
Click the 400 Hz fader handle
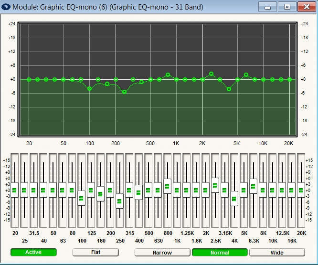(x=138, y=192)
